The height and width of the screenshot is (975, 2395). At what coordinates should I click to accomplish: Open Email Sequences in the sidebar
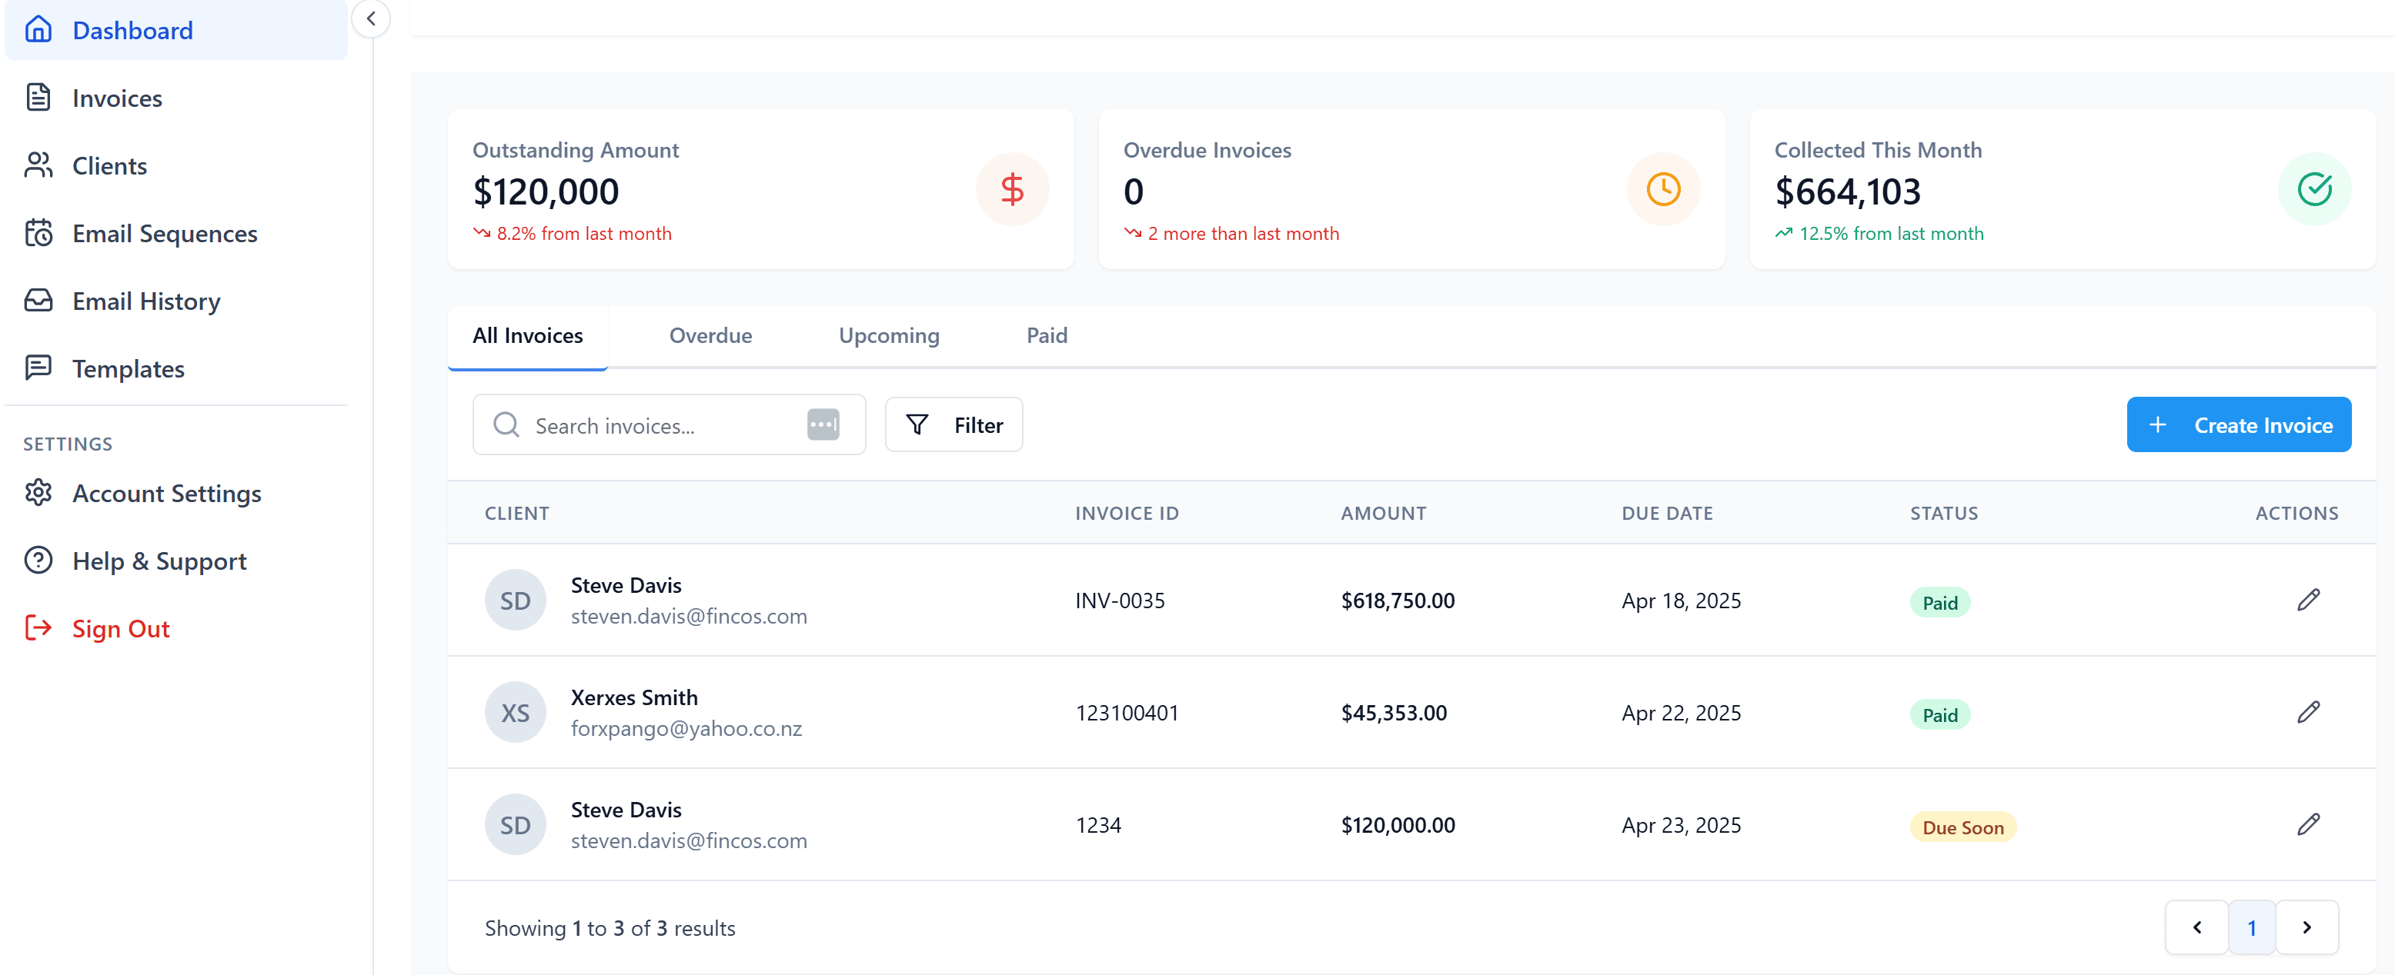pyautogui.click(x=165, y=233)
